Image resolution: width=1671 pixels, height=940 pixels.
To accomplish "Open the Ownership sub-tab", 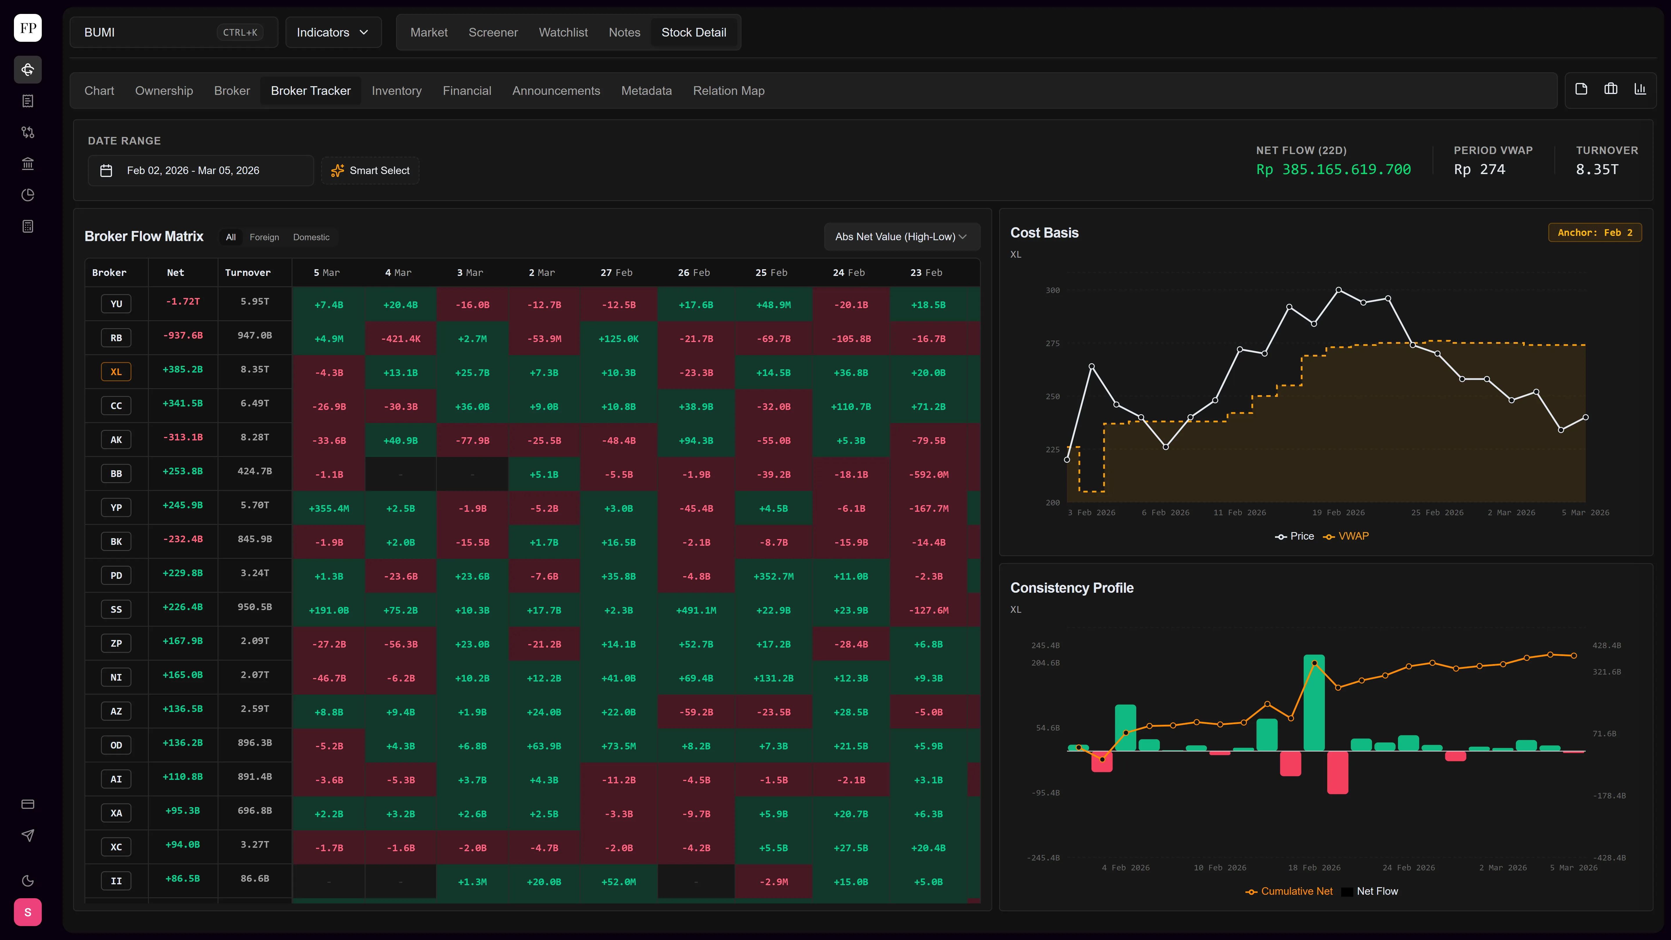I will click(164, 91).
